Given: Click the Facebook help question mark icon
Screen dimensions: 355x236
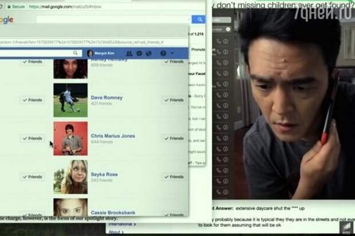Looking at the screenshot, I should pyautogui.click(x=163, y=53).
